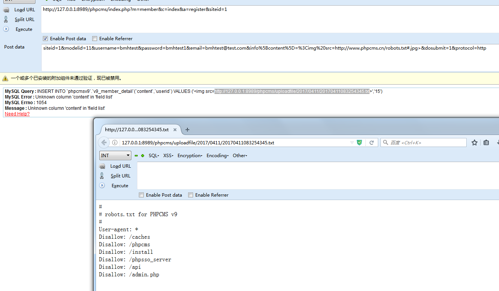Click green plus icon in front HackBar
Screen dimensions: 499x291
(x=143, y=156)
